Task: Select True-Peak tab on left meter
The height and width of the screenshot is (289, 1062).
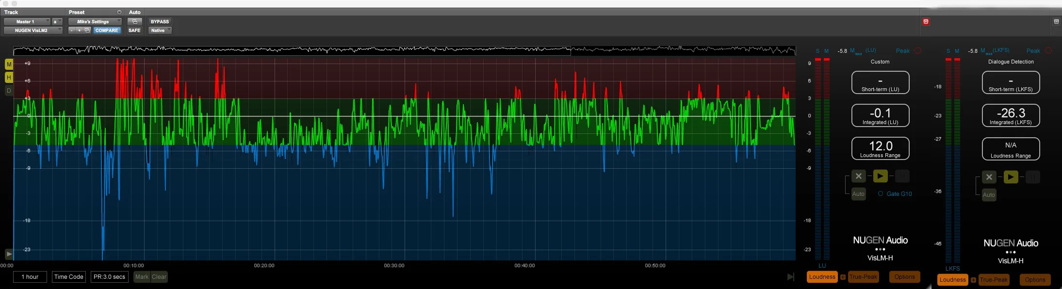Action: 863,277
